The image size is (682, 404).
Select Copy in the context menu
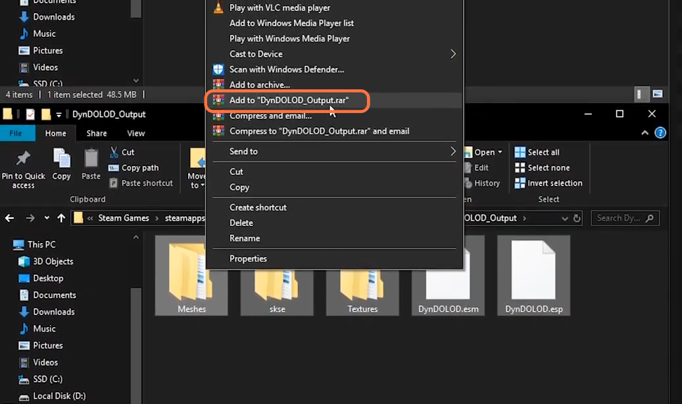[x=239, y=187]
